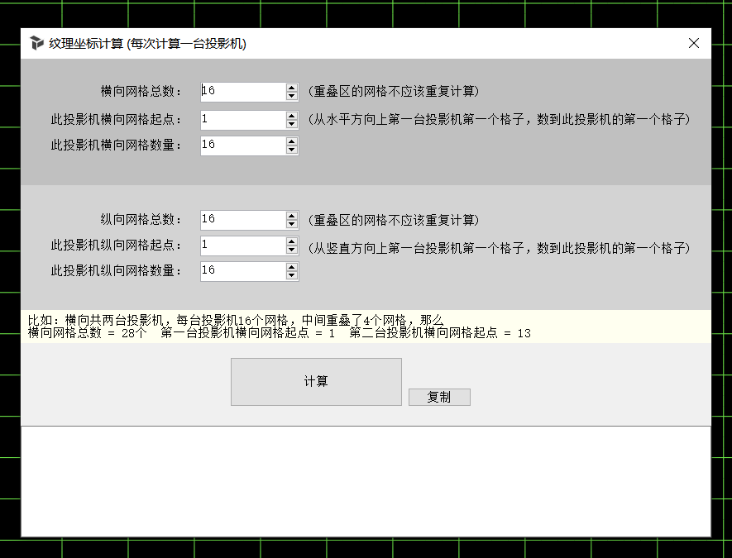Decrease 横向网格总数 using its down arrow
Screen dimensions: 732x558
(x=291, y=95)
